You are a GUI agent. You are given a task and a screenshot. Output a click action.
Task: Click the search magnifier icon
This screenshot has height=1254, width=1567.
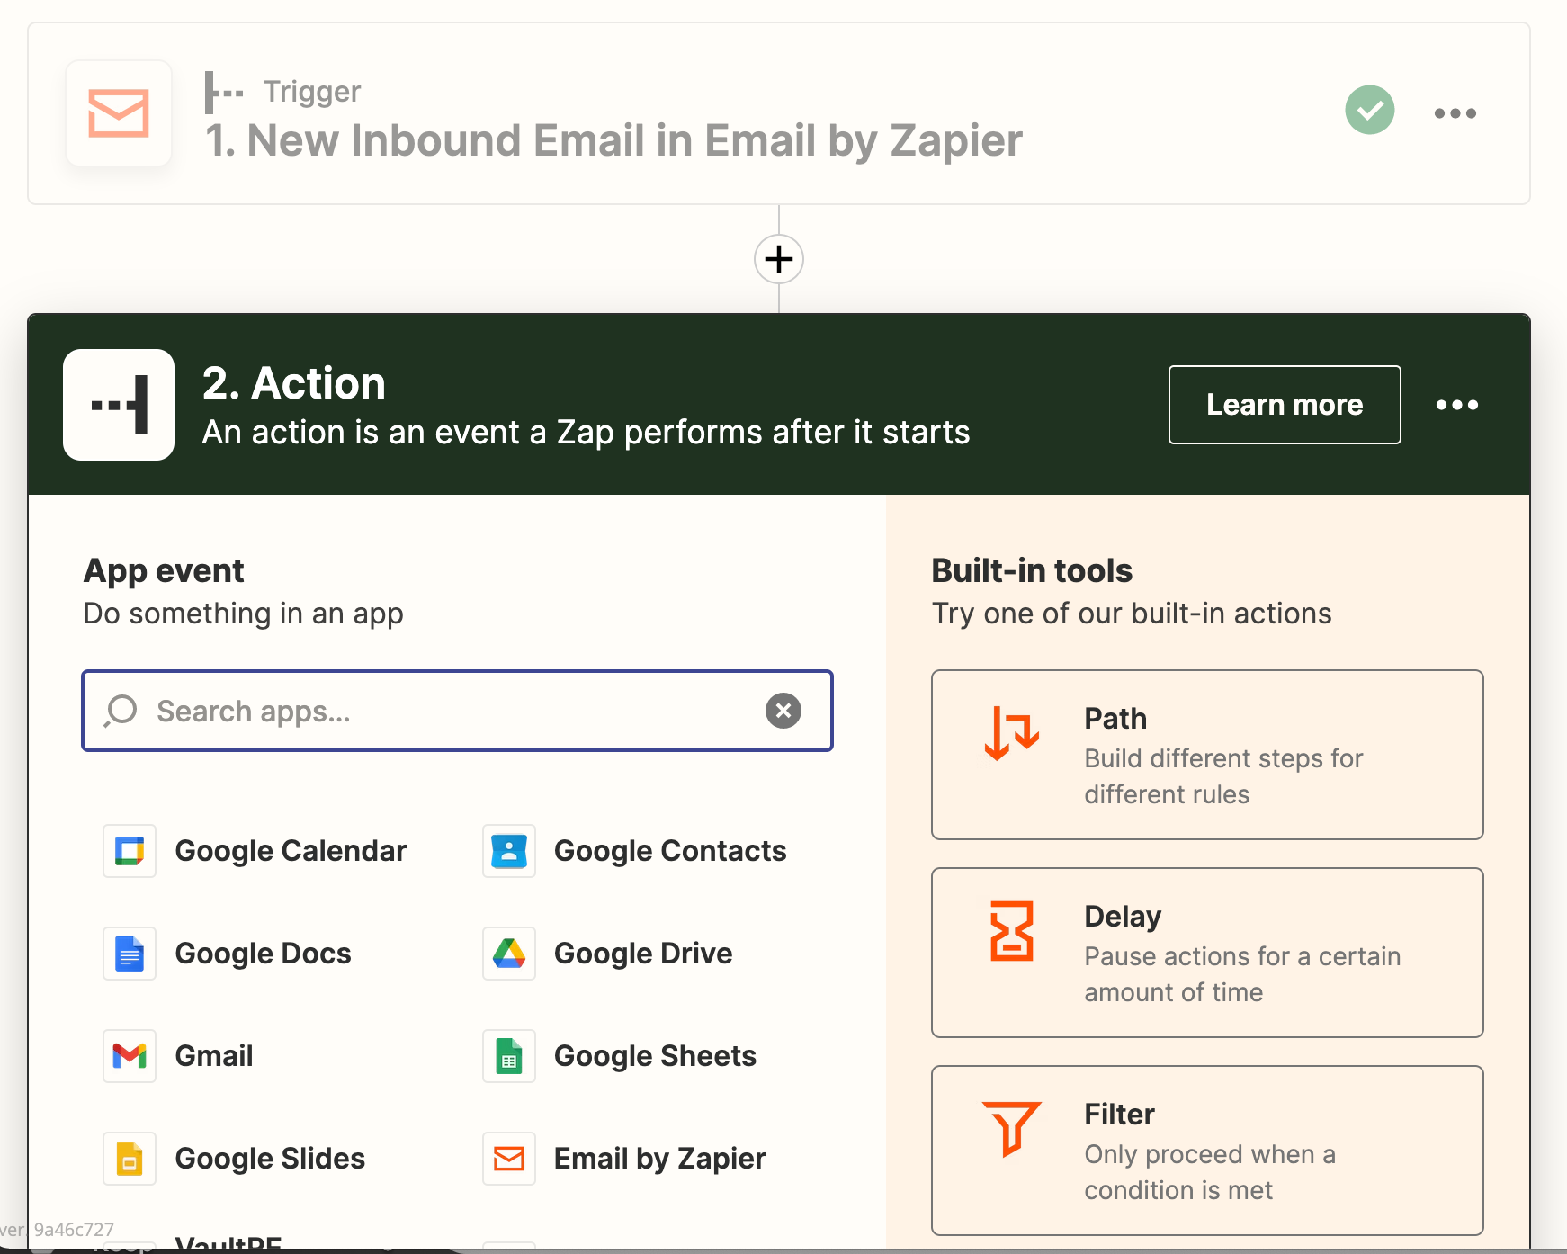(121, 711)
